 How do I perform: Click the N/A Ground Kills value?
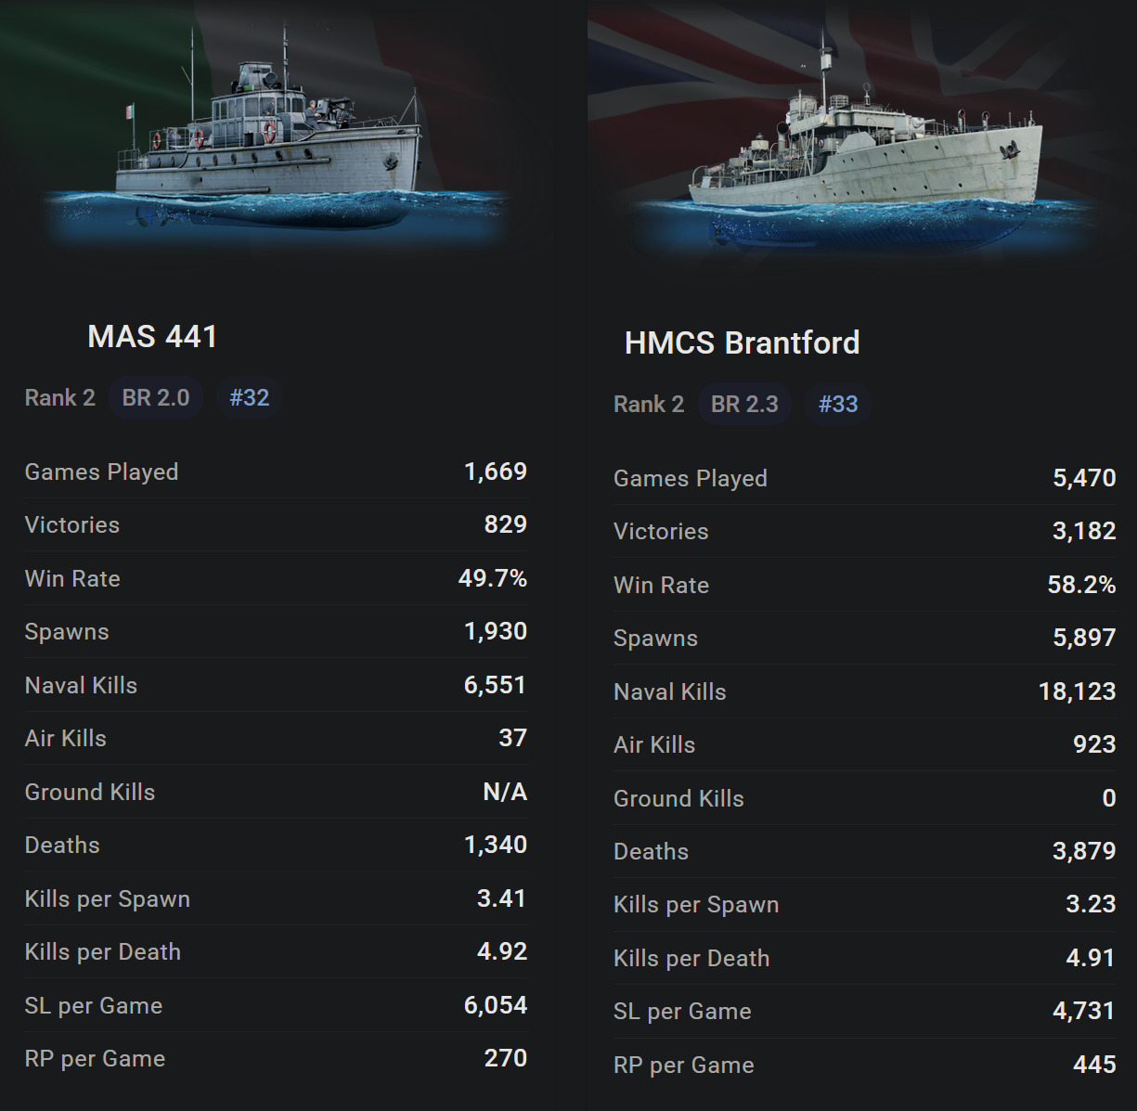[x=505, y=792]
